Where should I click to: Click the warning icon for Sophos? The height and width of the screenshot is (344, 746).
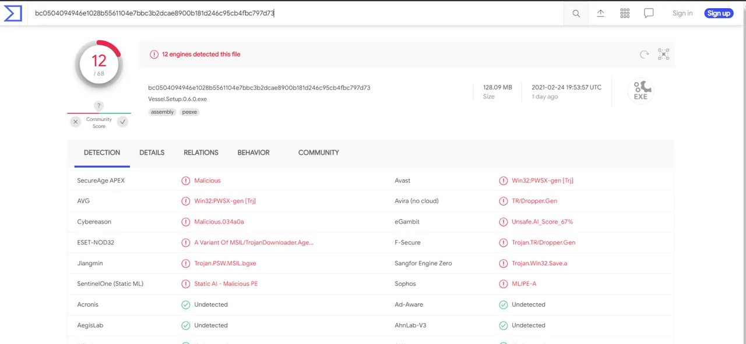(x=504, y=283)
